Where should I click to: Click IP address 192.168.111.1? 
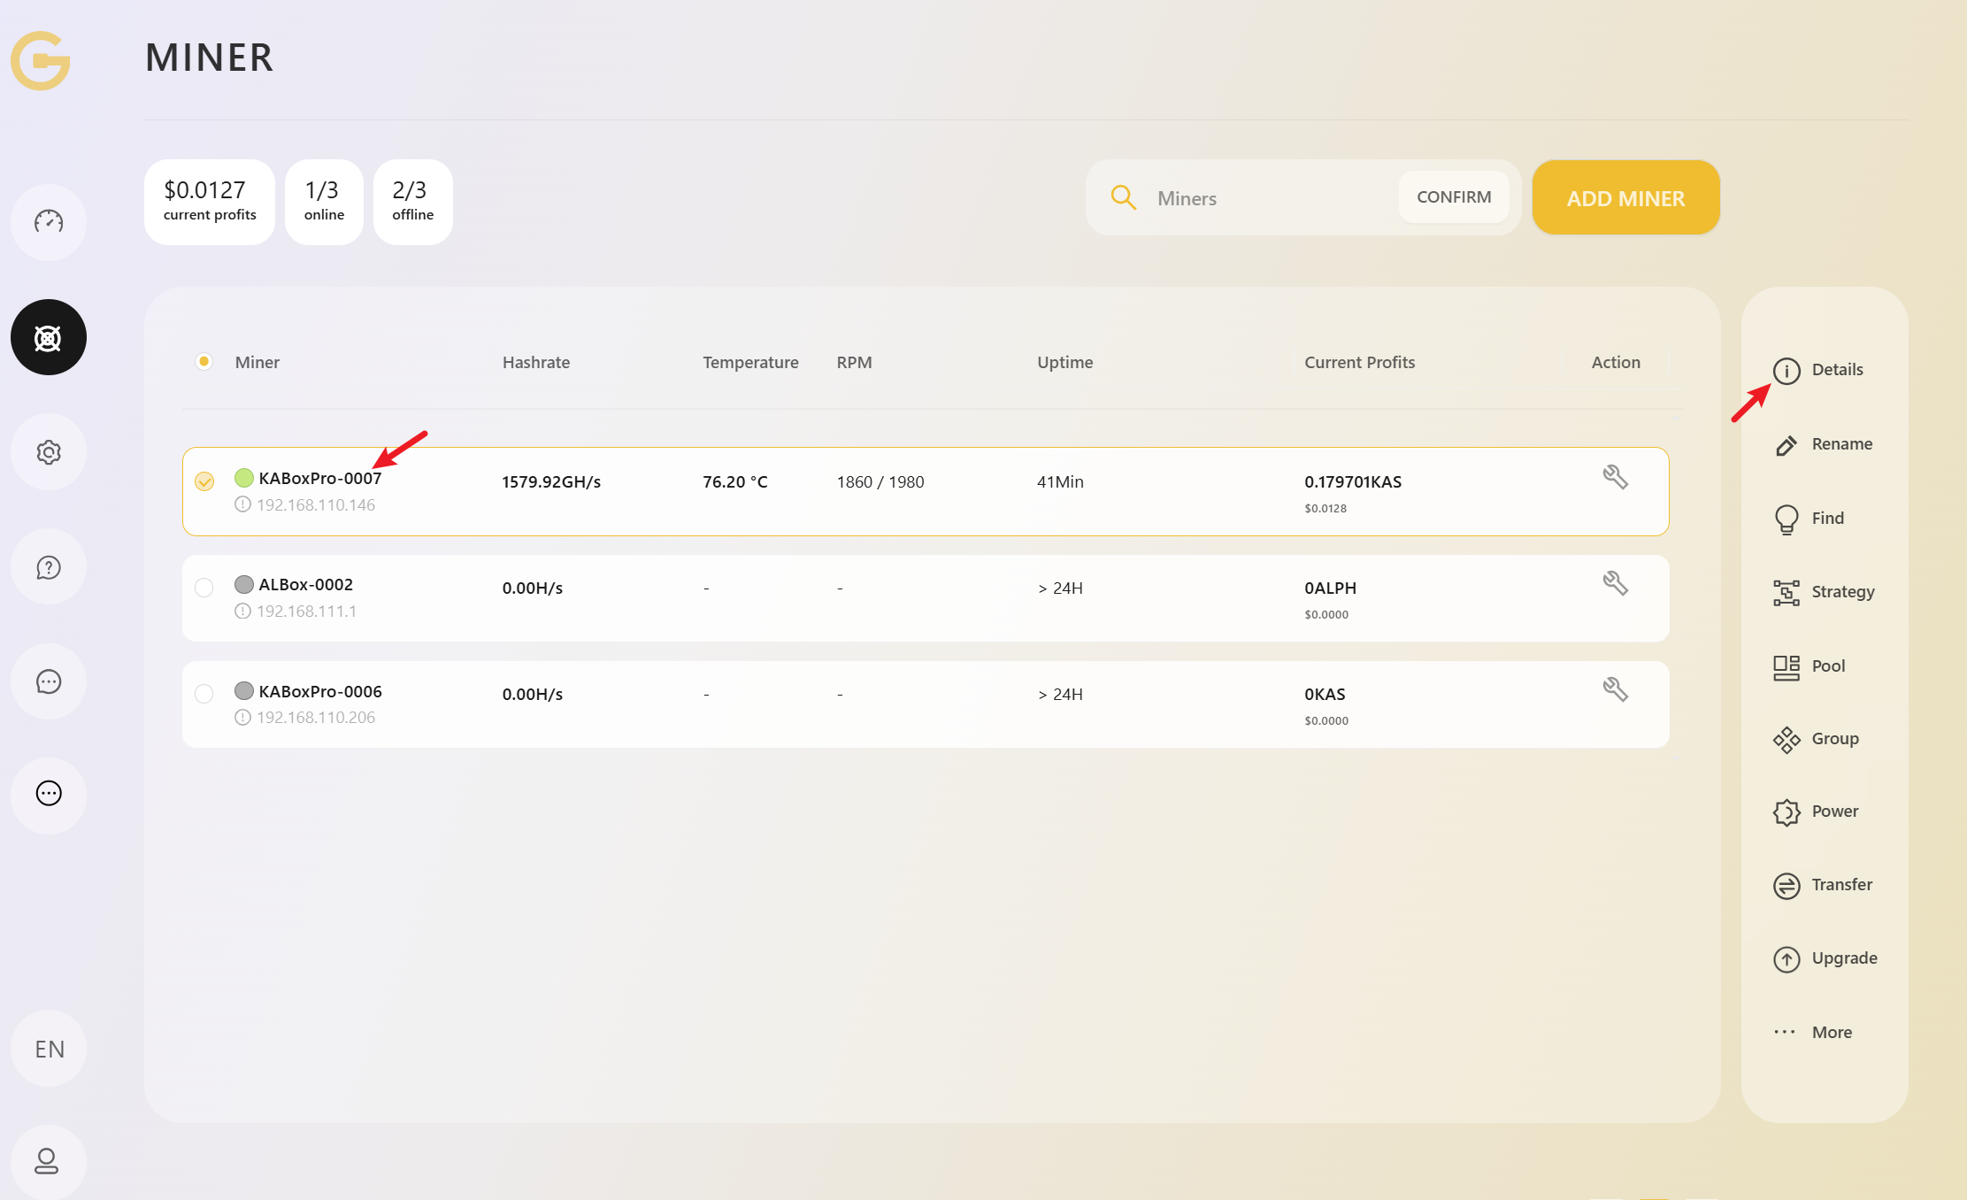[x=306, y=612]
